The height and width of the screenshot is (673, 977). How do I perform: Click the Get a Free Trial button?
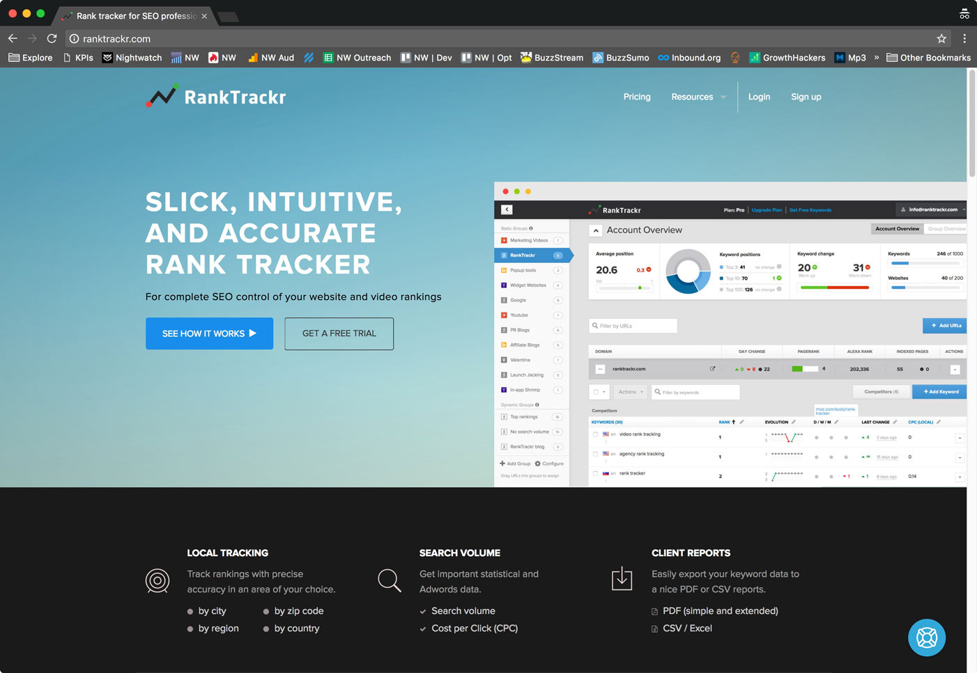tap(339, 333)
